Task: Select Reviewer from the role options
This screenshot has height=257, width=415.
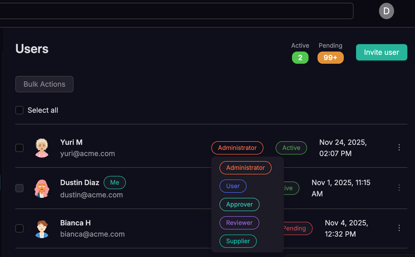Action: tap(239, 223)
